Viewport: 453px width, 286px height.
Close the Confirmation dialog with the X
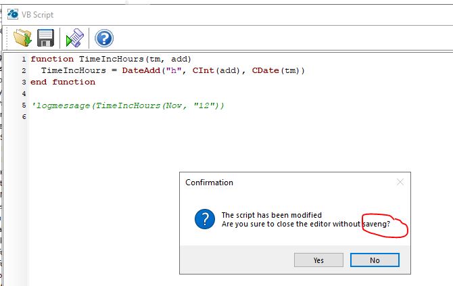point(400,182)
